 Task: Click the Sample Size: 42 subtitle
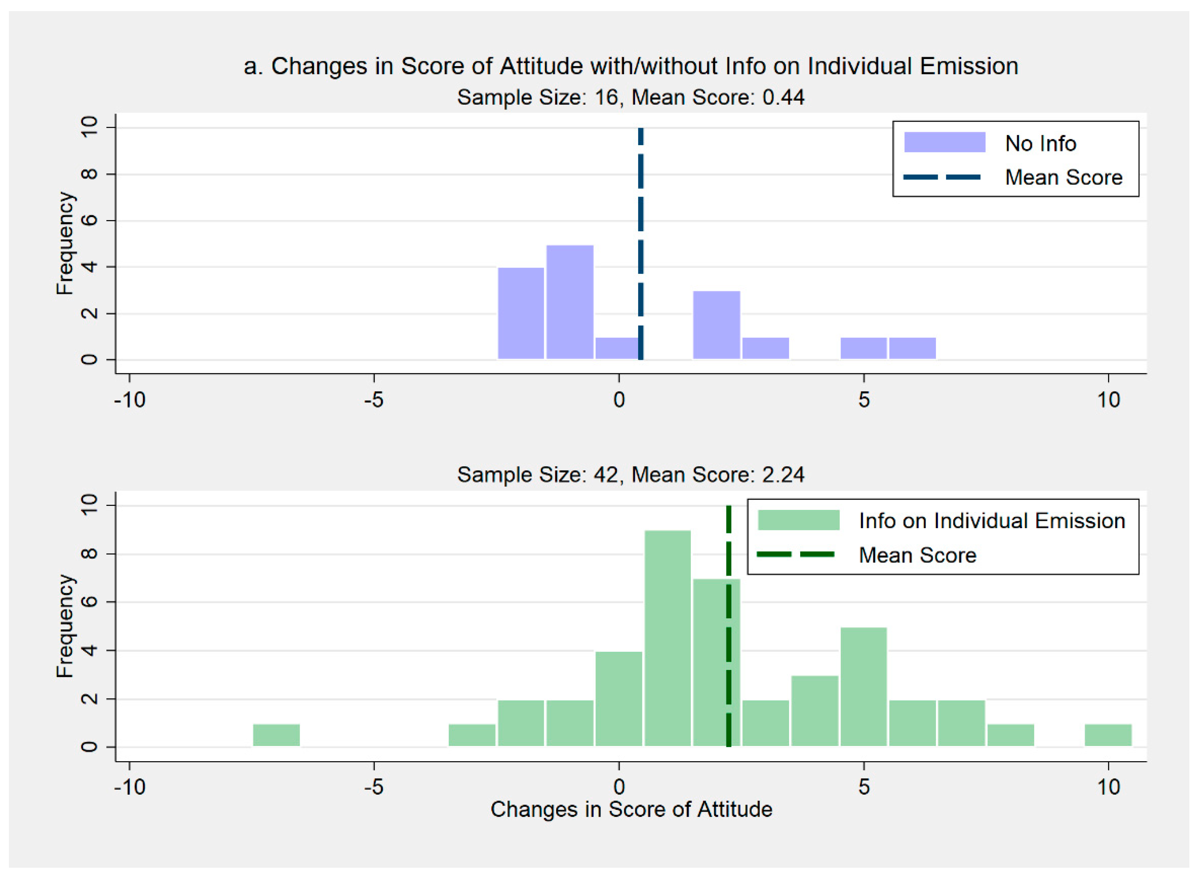tap(631, 475)
